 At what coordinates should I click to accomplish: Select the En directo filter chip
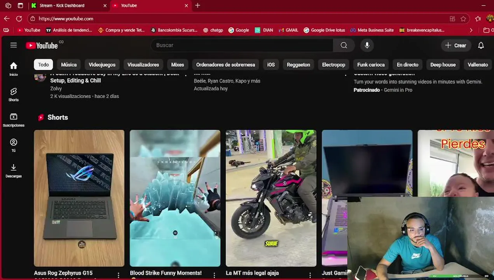tap(407, 65)
